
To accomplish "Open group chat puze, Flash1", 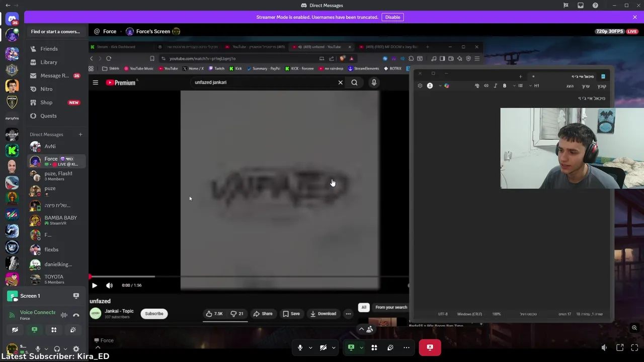I will point(55,176).
